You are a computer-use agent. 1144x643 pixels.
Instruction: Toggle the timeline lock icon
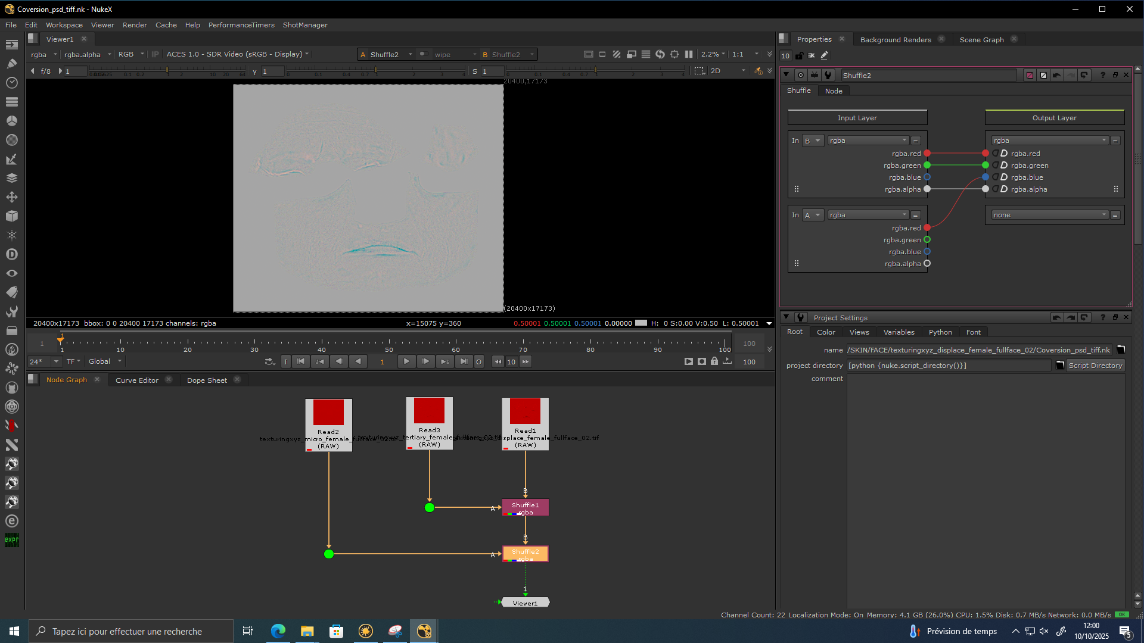714,361
